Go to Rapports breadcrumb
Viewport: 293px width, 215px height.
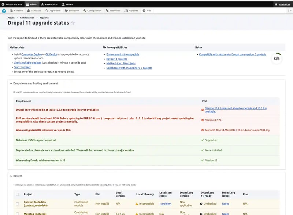[x=44, y=18]
